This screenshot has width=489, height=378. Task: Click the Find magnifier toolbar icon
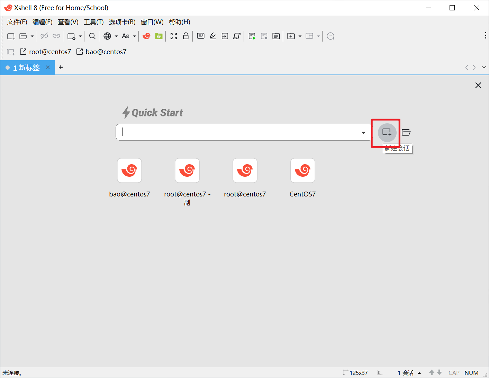point(92,36)
